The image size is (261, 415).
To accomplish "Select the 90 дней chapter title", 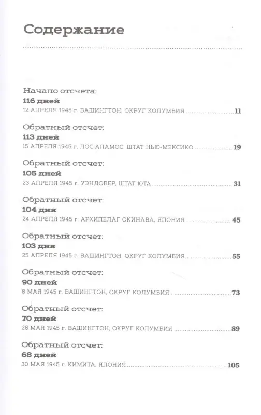I will click(39, 282).
